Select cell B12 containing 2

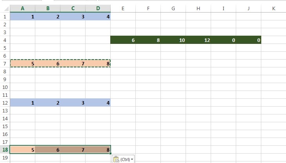pyautogui.click(x=47, y=103)
